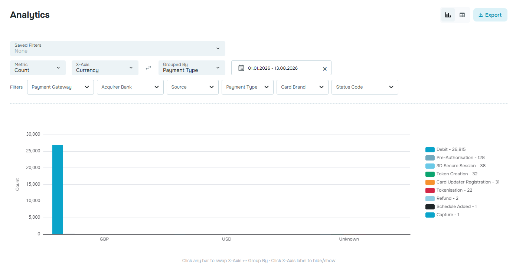This screenshot has height=268, width=516.
Task: Click the 'Click any bar to swap' hint text
Action: pos(259,261)
